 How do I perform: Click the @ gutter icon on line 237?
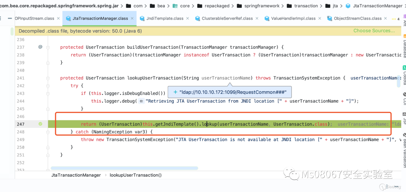tap(40, 47)
